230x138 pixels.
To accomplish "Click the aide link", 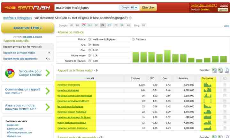I will tap(226, 26).
